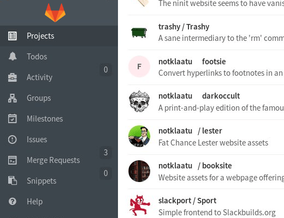Open the trashy / Trashy project link
The image size is (284, 218).
coord(184,27)
